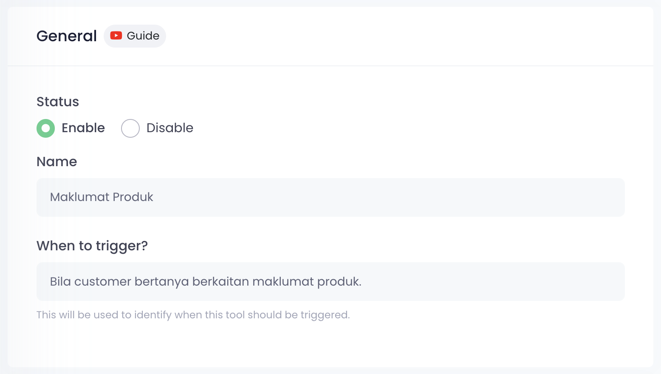Click the General section heading
This screenshot has height=374, width=661.
67,36
